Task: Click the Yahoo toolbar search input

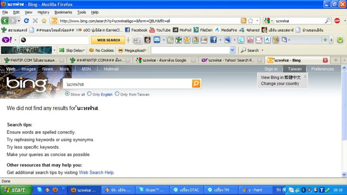Action: 55,40
